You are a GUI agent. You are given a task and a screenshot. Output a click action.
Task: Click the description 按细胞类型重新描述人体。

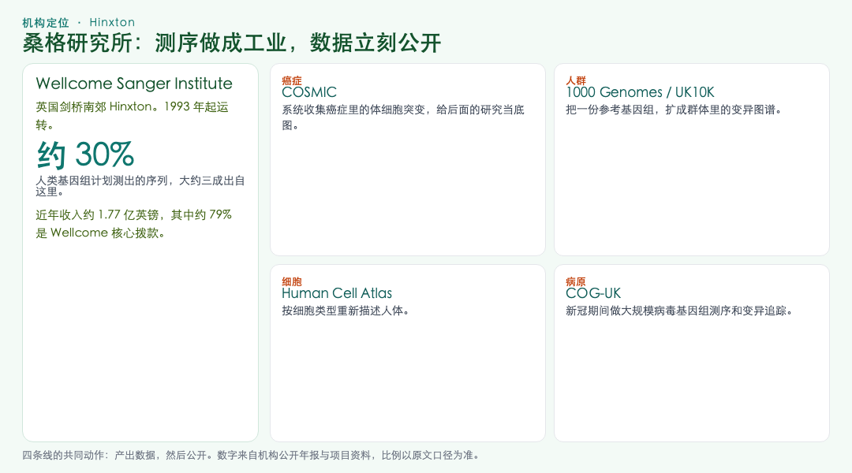[x=346, y=311]
